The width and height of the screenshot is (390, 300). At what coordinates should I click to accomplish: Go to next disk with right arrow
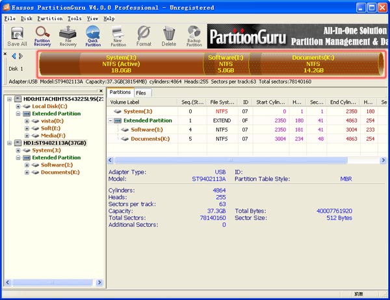(21, 56)
